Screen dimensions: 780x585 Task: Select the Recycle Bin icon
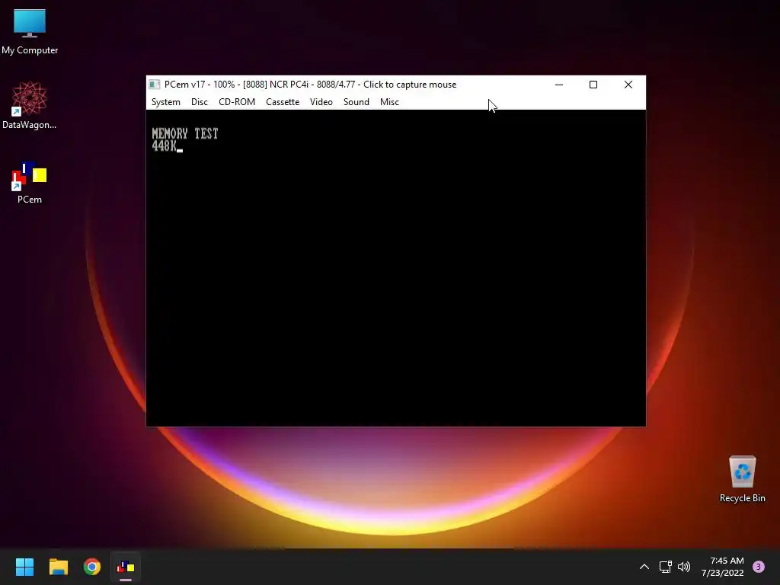click(742, 479)
